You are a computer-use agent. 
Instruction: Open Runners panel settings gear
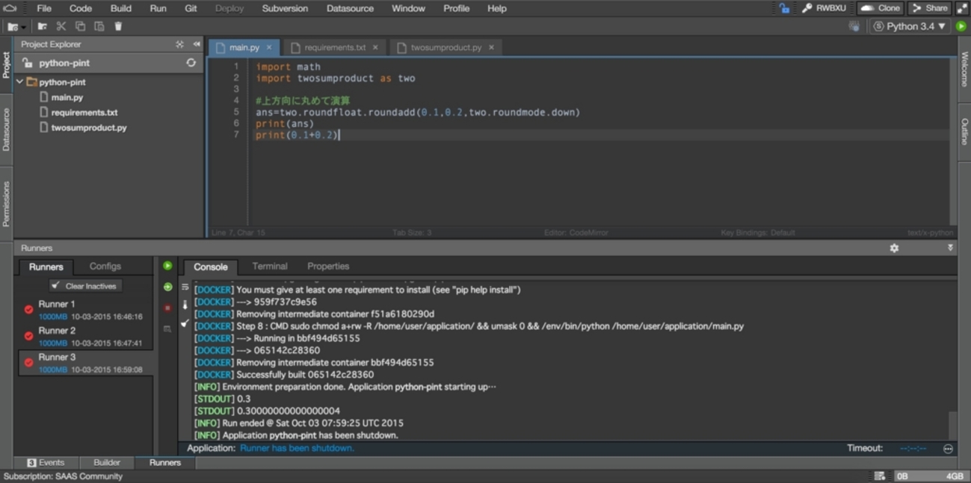point(894,248)
